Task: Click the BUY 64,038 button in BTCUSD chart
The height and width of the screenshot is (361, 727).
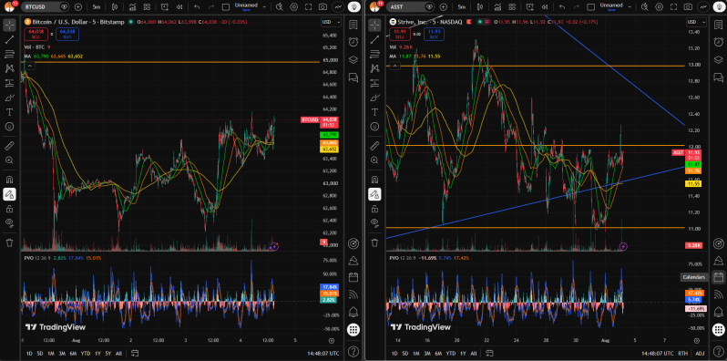Action: [x=67, y=35]
